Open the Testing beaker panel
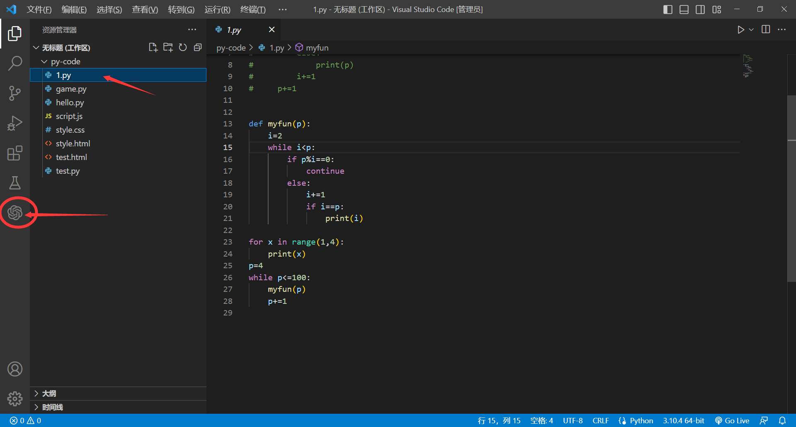 [15, 183]
